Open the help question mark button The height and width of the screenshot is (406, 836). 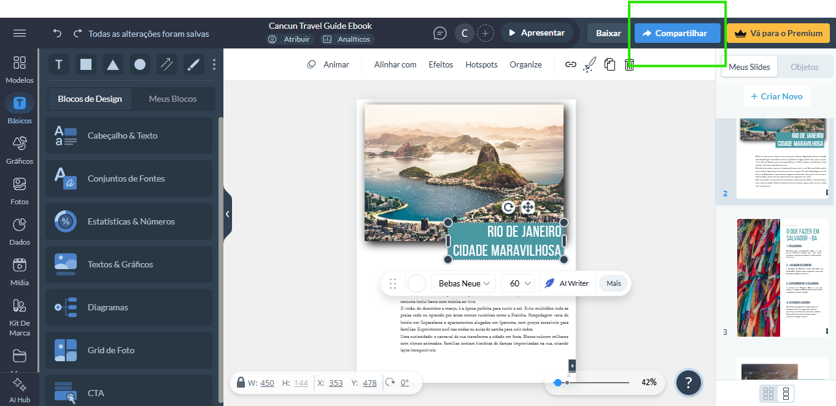tap(689, 383)
